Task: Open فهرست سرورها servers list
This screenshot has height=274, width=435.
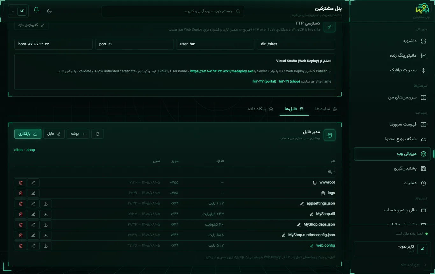Action: pyautogui.click(x=392, y=124)
